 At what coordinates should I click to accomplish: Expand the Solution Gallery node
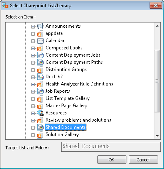point(33,135)
